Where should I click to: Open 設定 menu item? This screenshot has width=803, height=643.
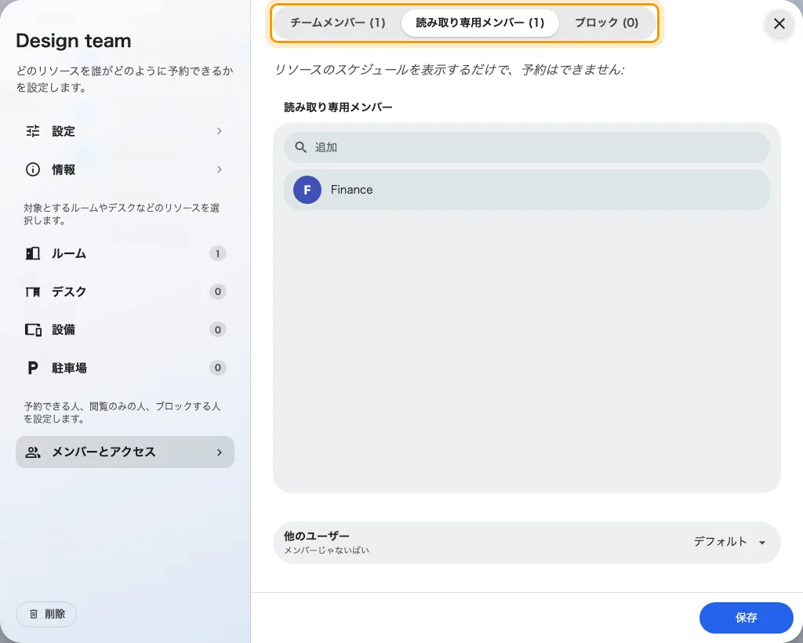tap(125, 131)
